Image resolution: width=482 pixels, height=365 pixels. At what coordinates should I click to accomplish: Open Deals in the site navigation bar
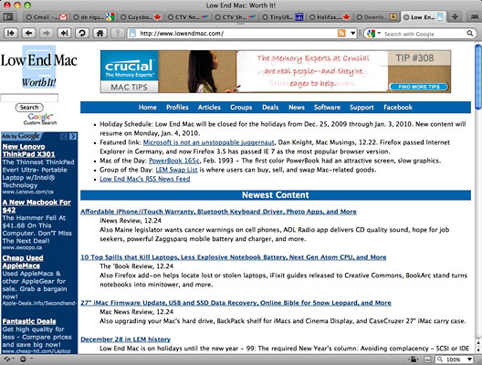pos(270,108)
